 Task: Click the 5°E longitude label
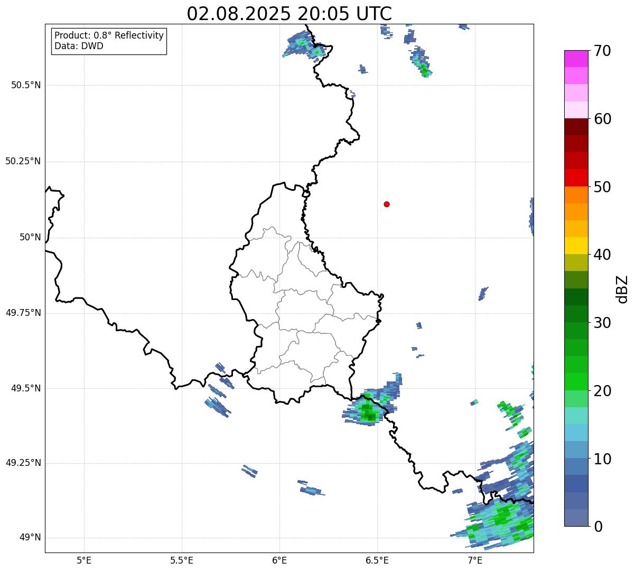point(84,560)
